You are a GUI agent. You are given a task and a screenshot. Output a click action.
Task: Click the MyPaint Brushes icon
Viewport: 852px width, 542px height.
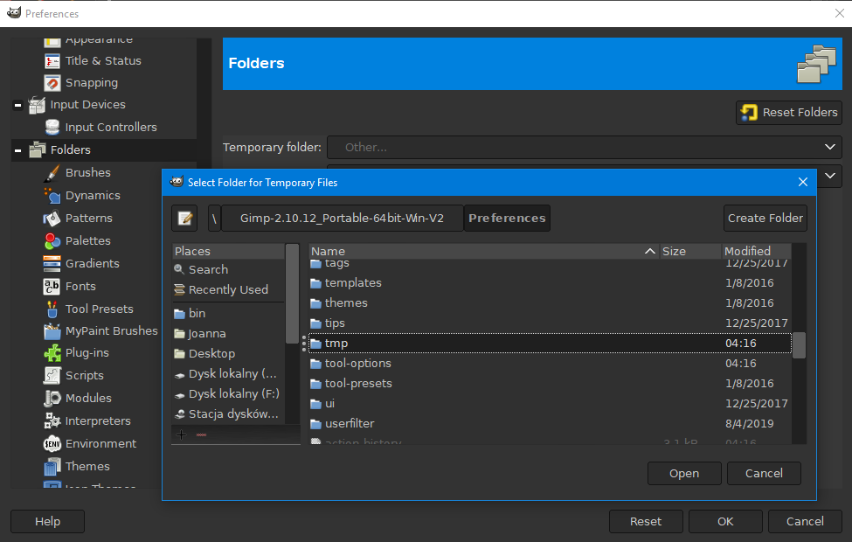pyautogui.click(x=52, y=331)
